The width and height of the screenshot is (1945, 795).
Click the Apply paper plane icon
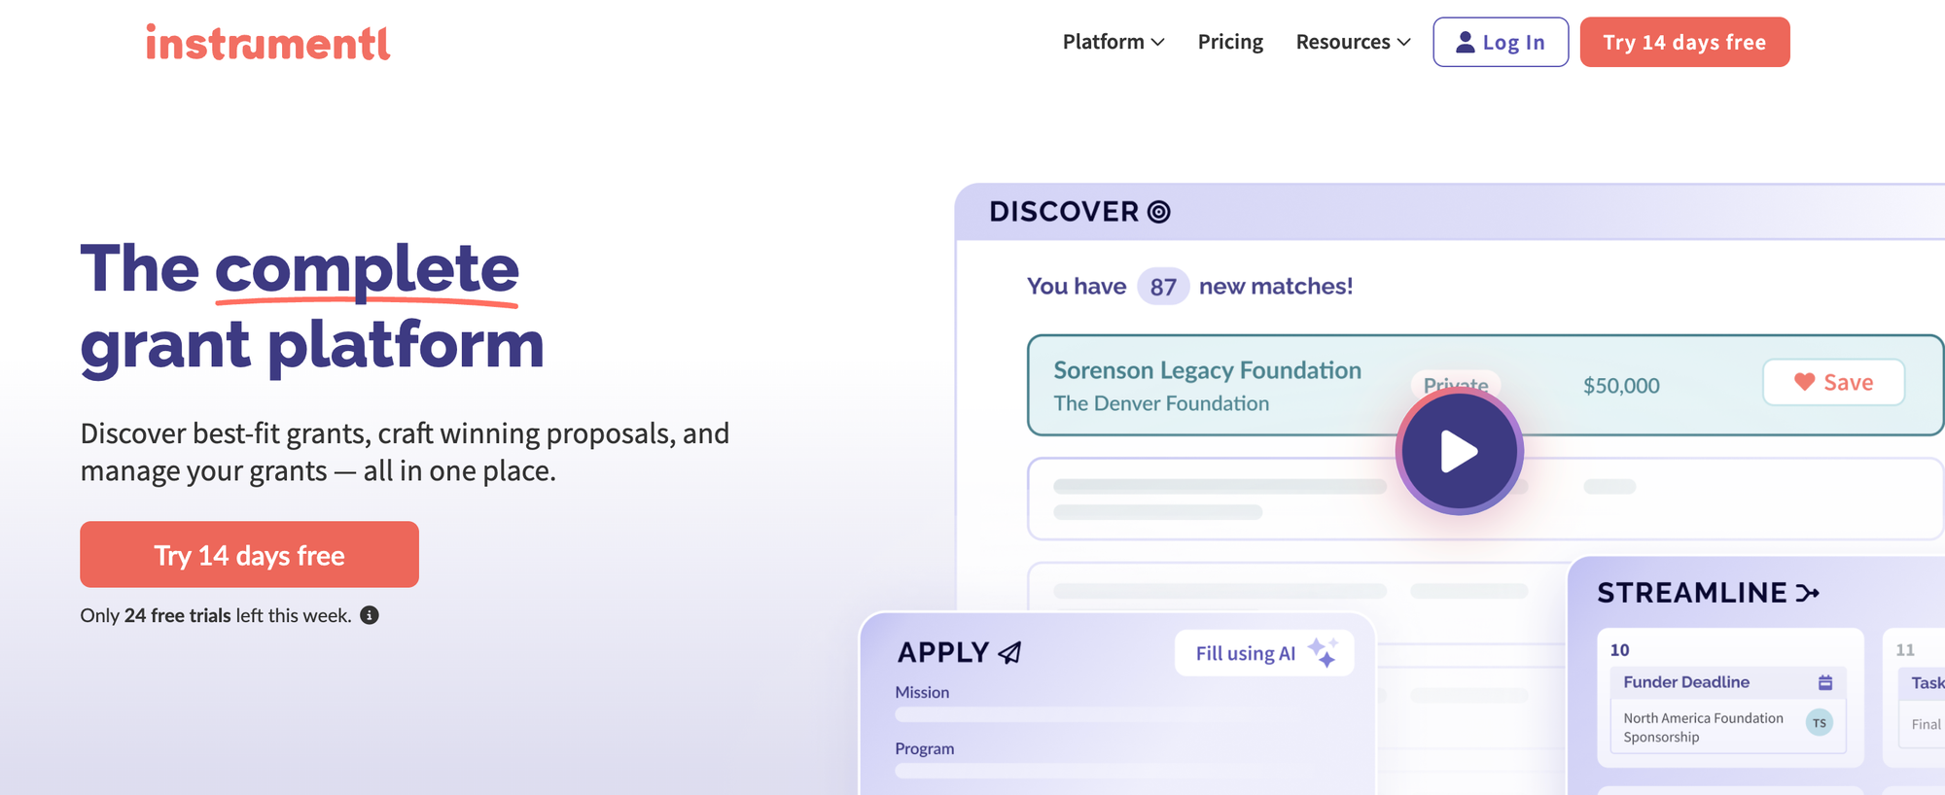(x=1010, y=652)
